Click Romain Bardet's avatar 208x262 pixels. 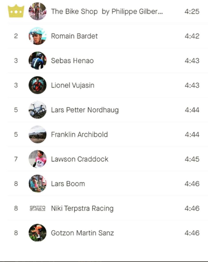[x=38, y=36]
